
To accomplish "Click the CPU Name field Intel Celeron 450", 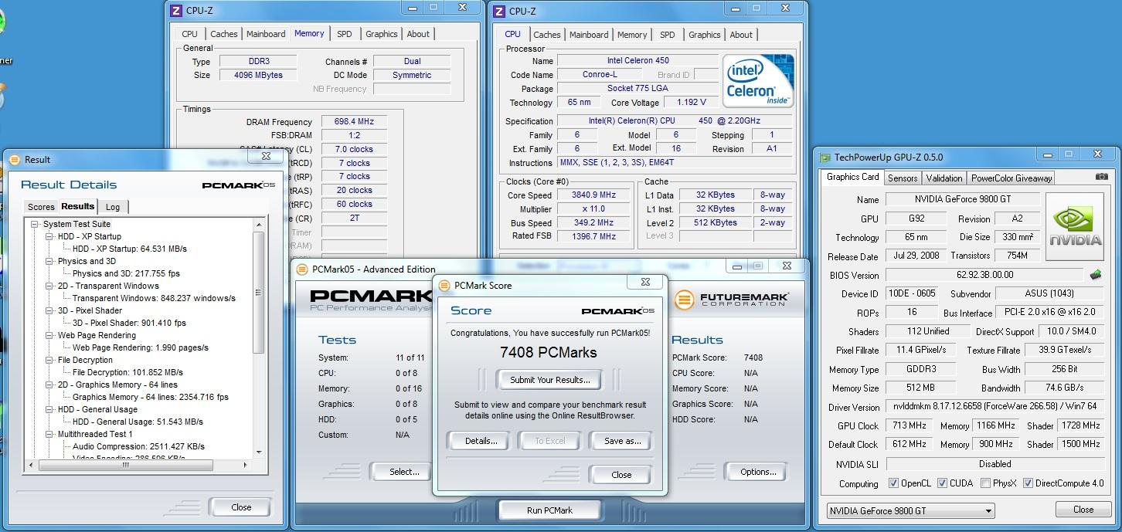I will tap(637, 60).
